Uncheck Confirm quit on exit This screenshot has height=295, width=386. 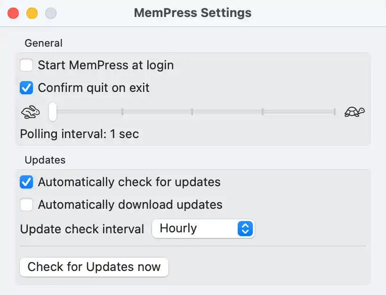(x=26, y=88)
